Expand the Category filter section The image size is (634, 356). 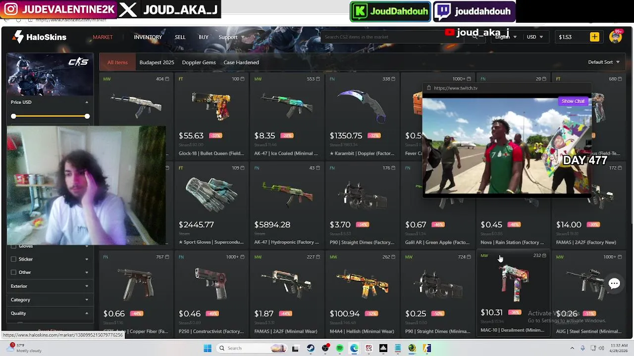click(x=50, y=300)
